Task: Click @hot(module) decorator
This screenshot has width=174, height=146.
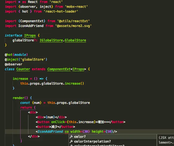Action: 16,55
